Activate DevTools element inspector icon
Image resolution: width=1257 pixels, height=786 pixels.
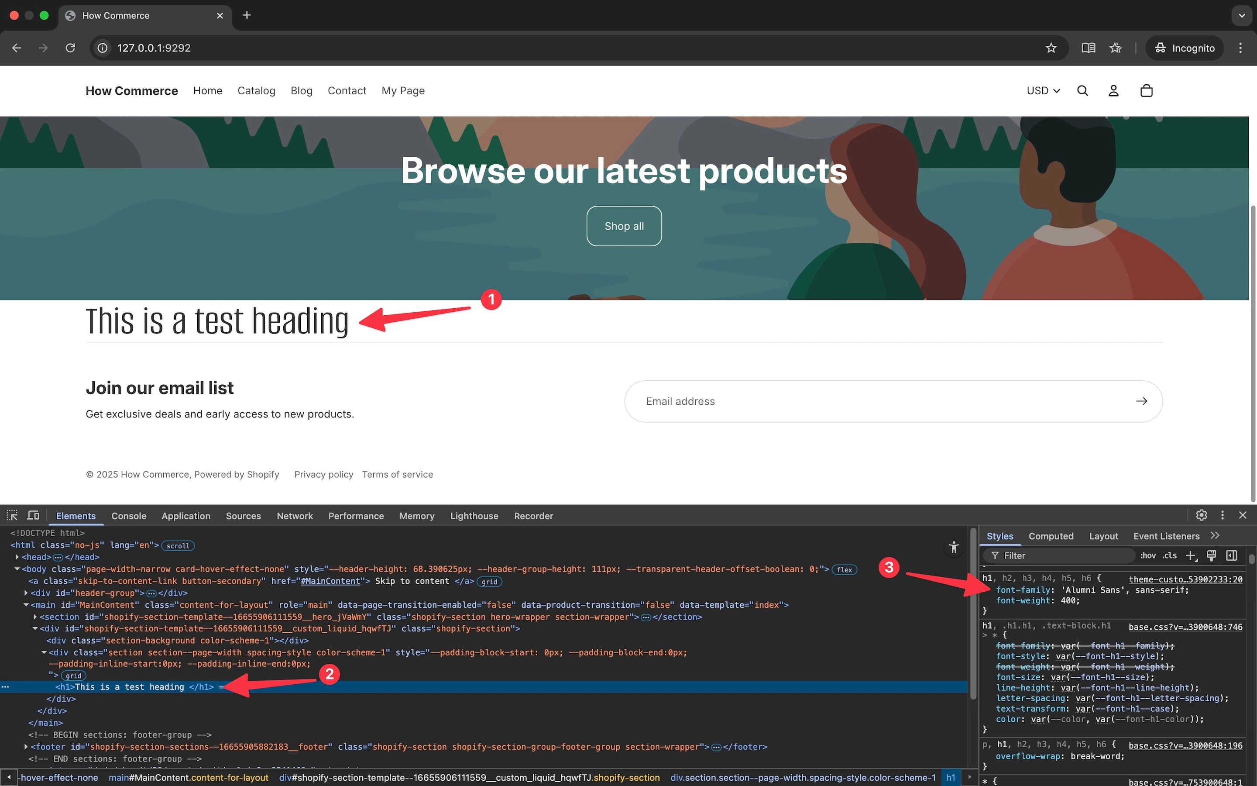(x=12, y=515)
